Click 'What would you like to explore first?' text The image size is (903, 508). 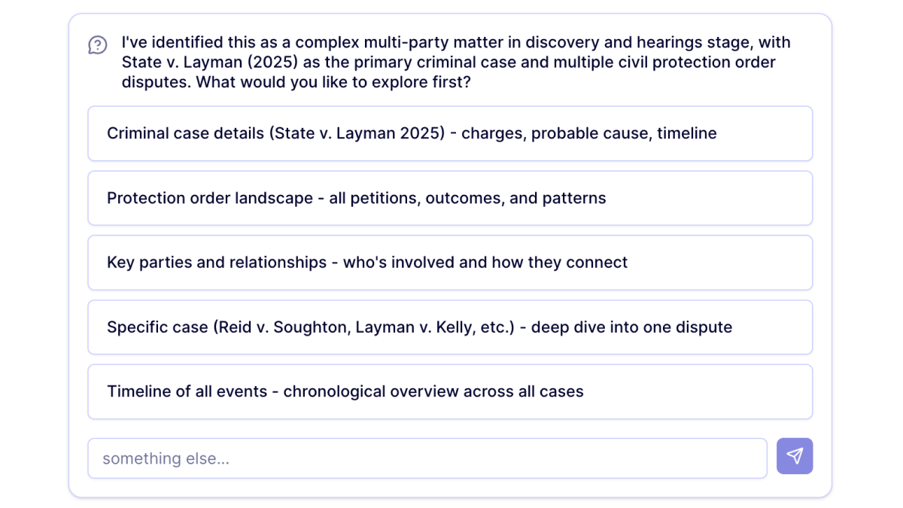333,82
